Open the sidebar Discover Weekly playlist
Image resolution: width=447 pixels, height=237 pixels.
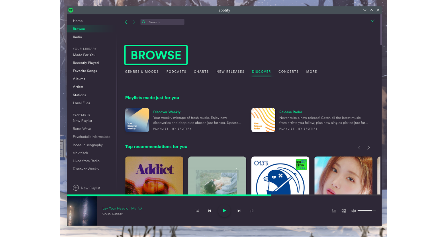[86, 169]
